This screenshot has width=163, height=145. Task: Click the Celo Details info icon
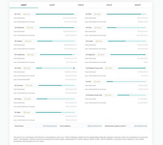(x=95, y=27)
